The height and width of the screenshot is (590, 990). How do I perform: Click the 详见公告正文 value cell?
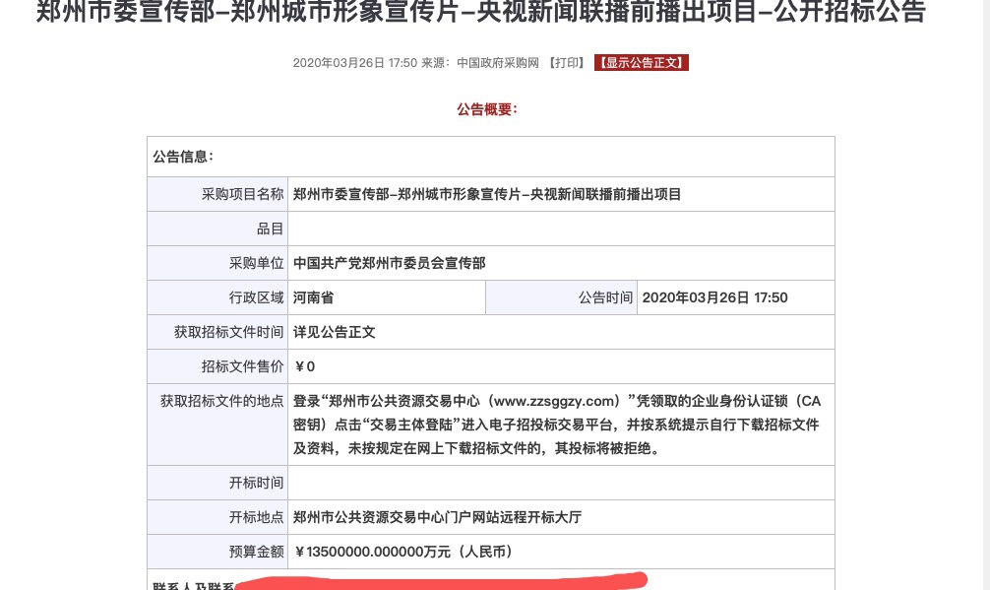[561, 332]
